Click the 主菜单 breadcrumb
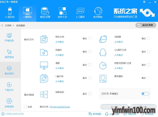Screen dimensions: 158x117 coord(8,25)
